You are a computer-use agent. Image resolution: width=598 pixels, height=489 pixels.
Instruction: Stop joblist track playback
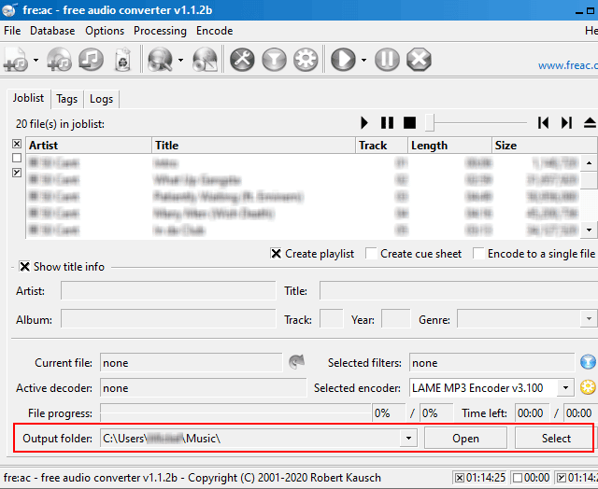coord(409,123)
